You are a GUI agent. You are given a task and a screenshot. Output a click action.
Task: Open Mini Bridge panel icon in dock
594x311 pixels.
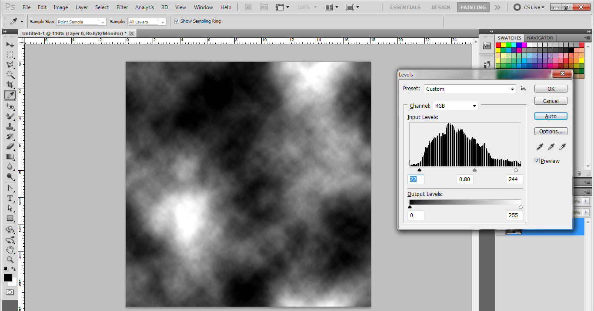click(487, 46)
